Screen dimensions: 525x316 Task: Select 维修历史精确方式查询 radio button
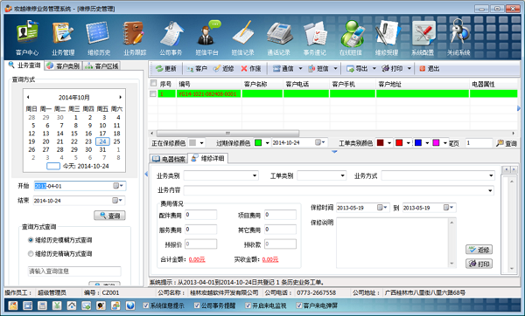(x=31, y=254)
